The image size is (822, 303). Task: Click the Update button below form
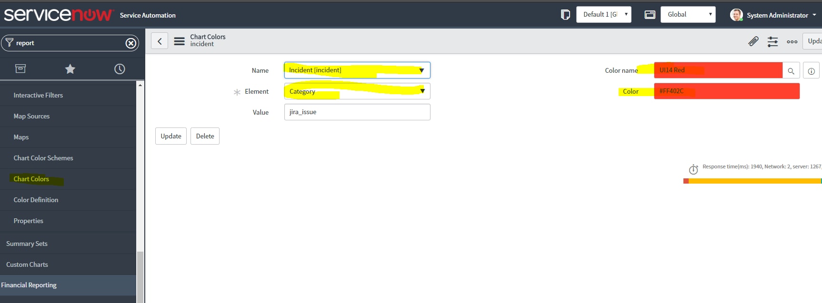pyautogui.click(x=170, y=136)
